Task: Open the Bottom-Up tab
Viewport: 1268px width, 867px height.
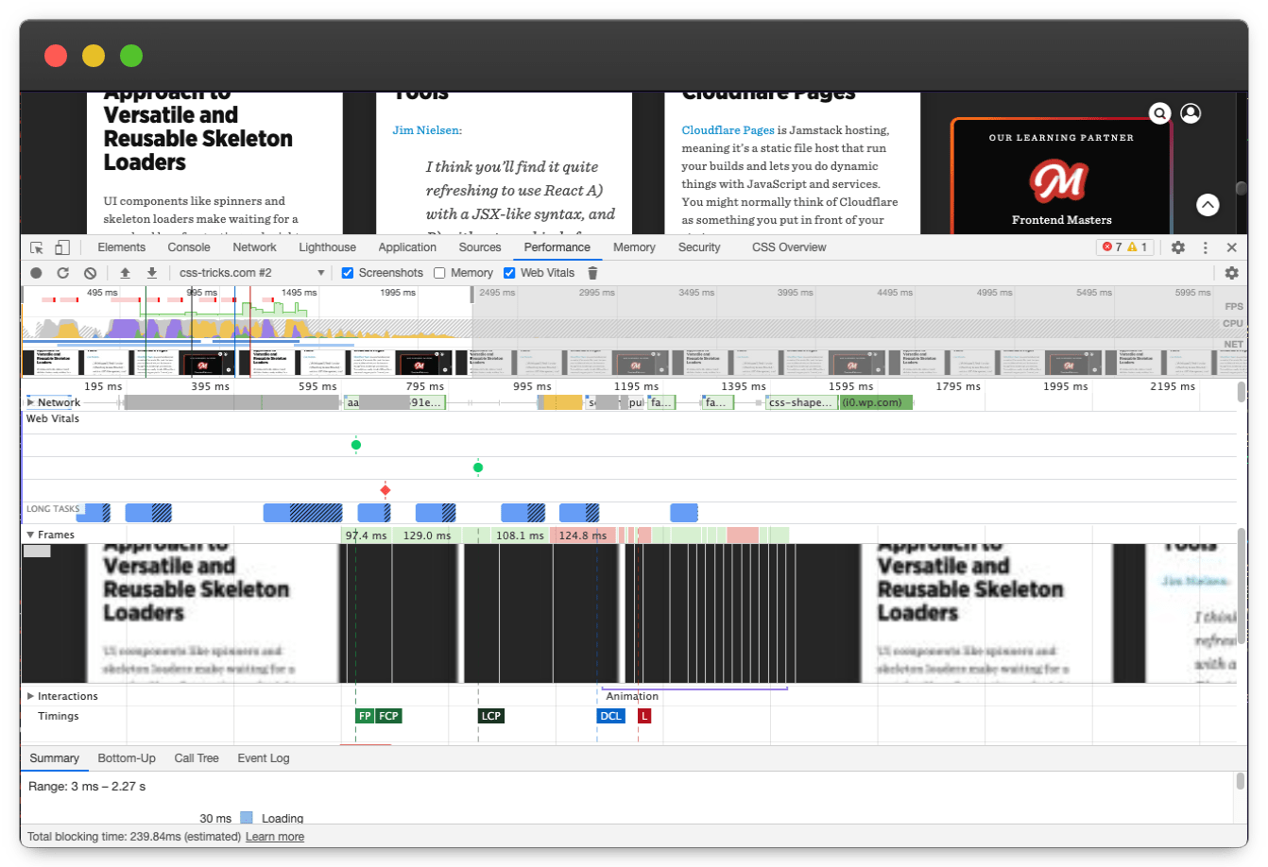Action: (x=127, y=758)
